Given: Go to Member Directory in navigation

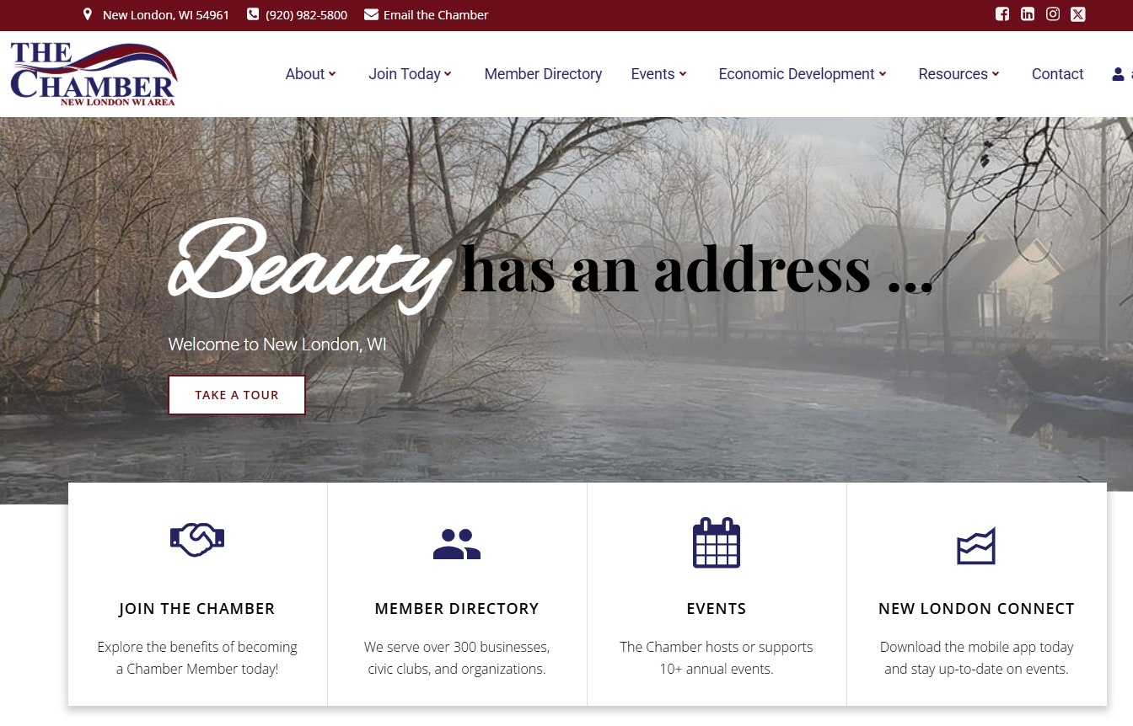Looking at the screenshot, I should [x=543, y=74].
